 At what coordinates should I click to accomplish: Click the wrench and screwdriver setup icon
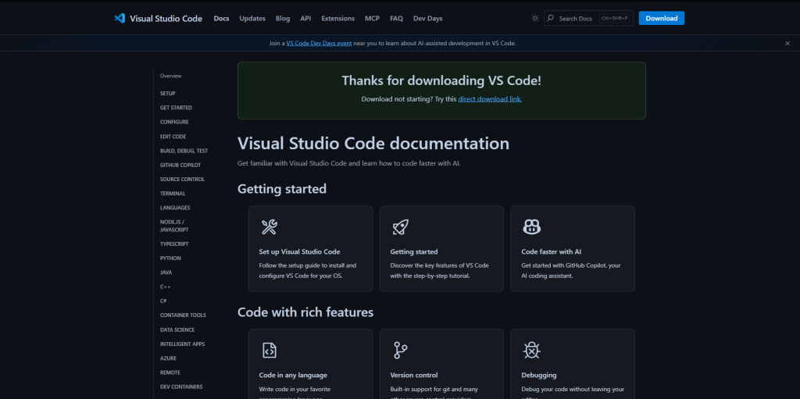click(269, 227)
